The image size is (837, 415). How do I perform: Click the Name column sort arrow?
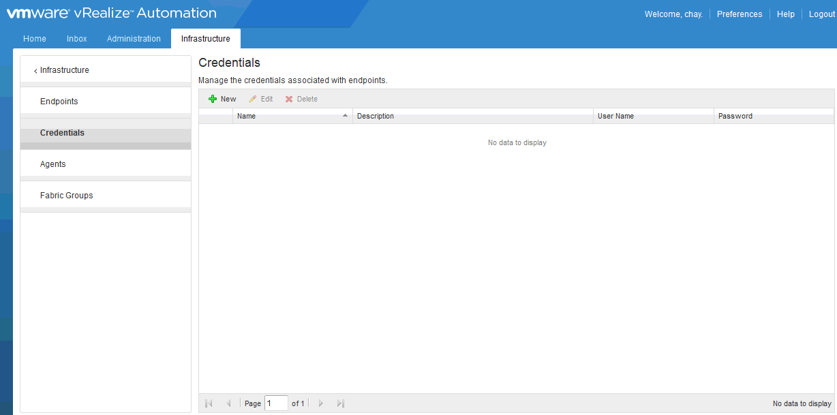click(345, 116)
